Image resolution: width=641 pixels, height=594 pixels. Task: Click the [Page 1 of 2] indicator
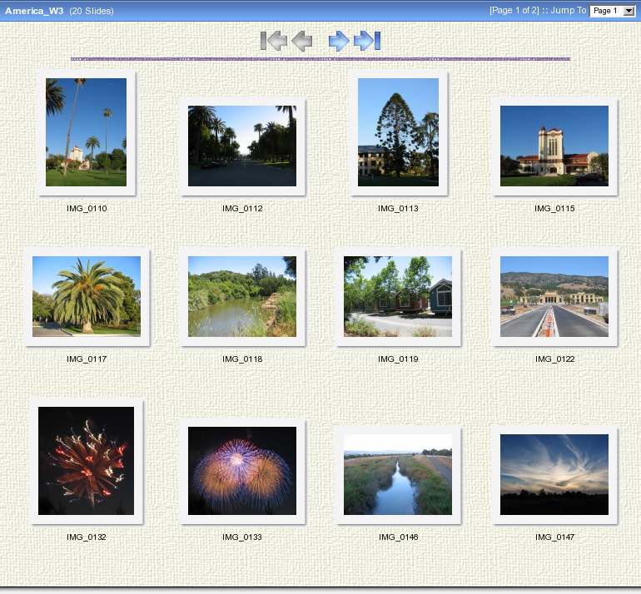(514, 10)
